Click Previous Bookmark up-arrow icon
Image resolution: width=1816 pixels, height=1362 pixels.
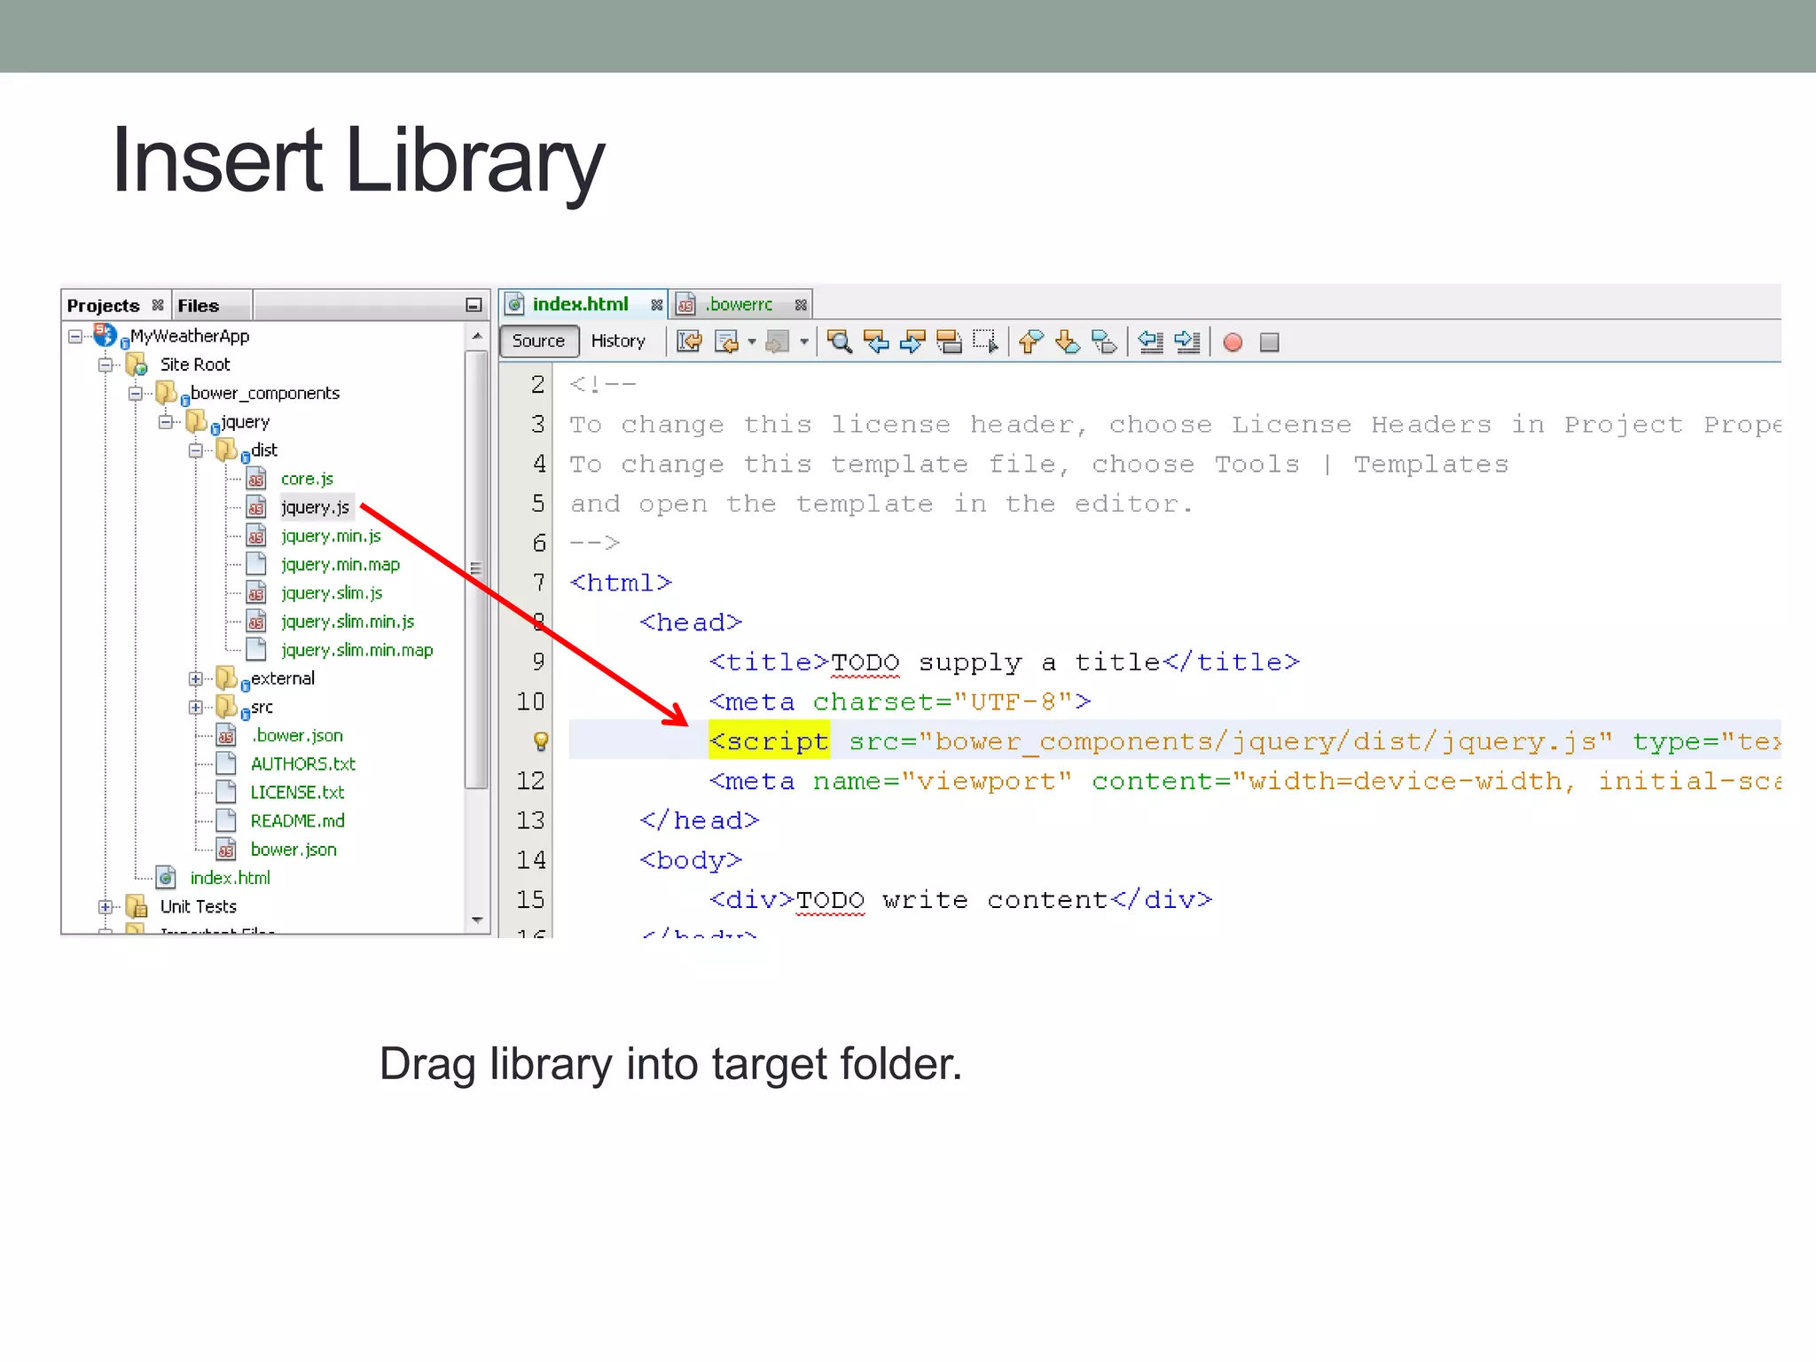point(1030,341)
